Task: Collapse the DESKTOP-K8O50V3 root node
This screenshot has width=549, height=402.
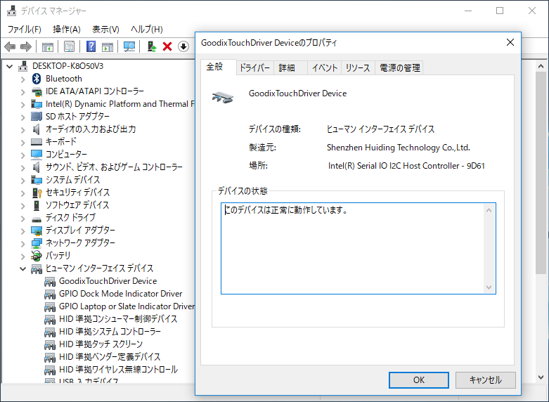Action: tap(10, 66)
